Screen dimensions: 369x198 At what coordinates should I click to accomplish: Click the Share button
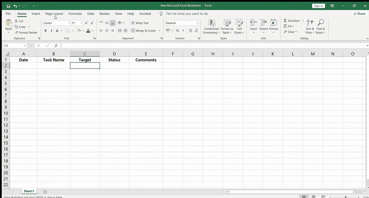[x=359, y=14]
